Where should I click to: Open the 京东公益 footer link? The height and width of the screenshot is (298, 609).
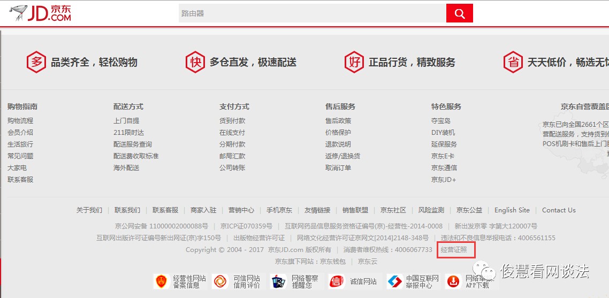469,210
